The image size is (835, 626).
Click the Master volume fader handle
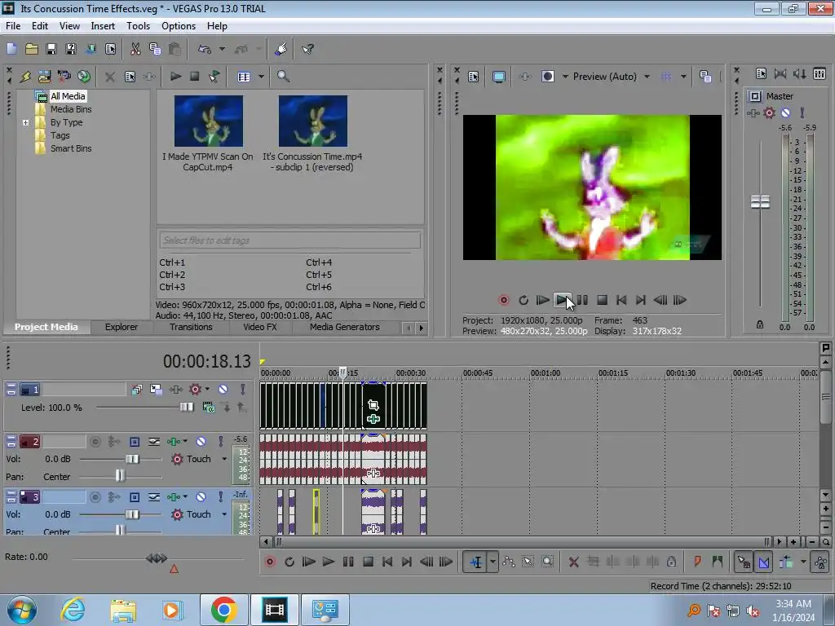(760, 202)
